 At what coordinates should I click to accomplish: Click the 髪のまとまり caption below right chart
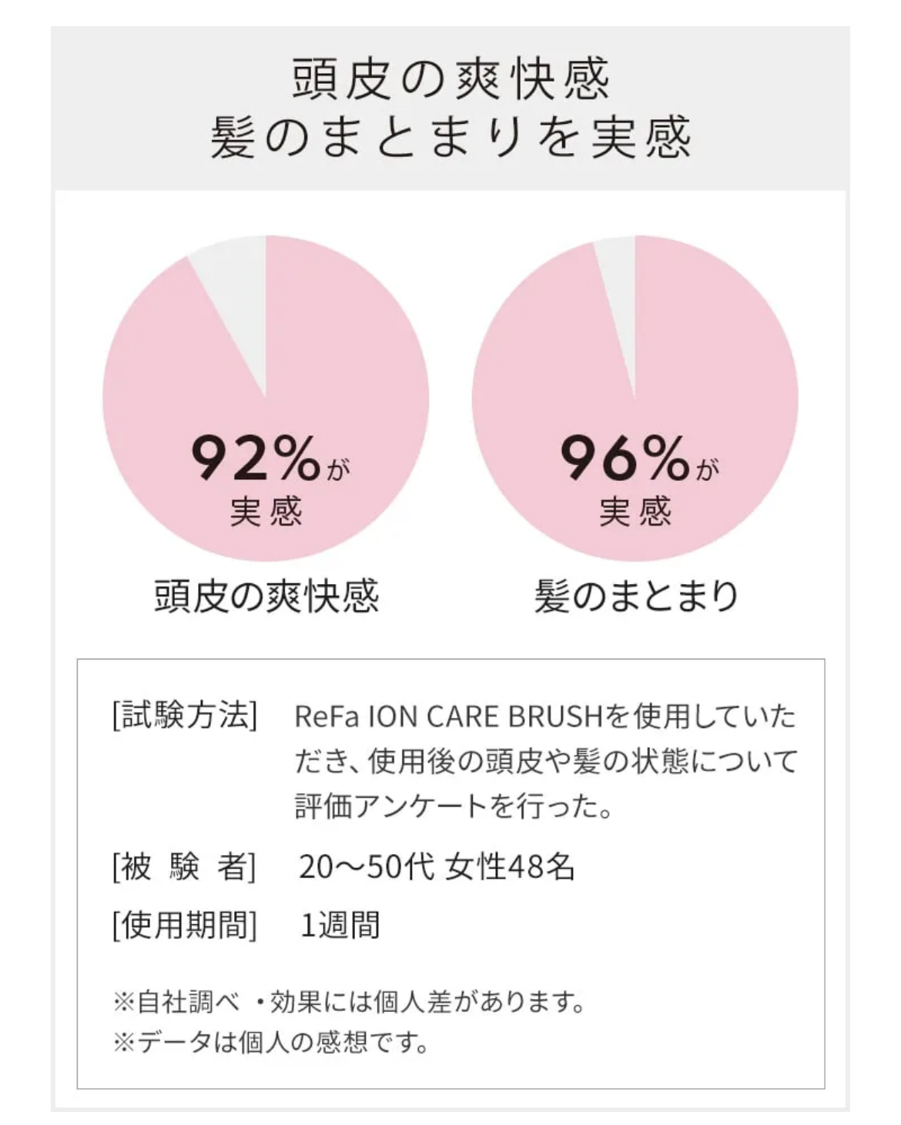click(636, 596)
